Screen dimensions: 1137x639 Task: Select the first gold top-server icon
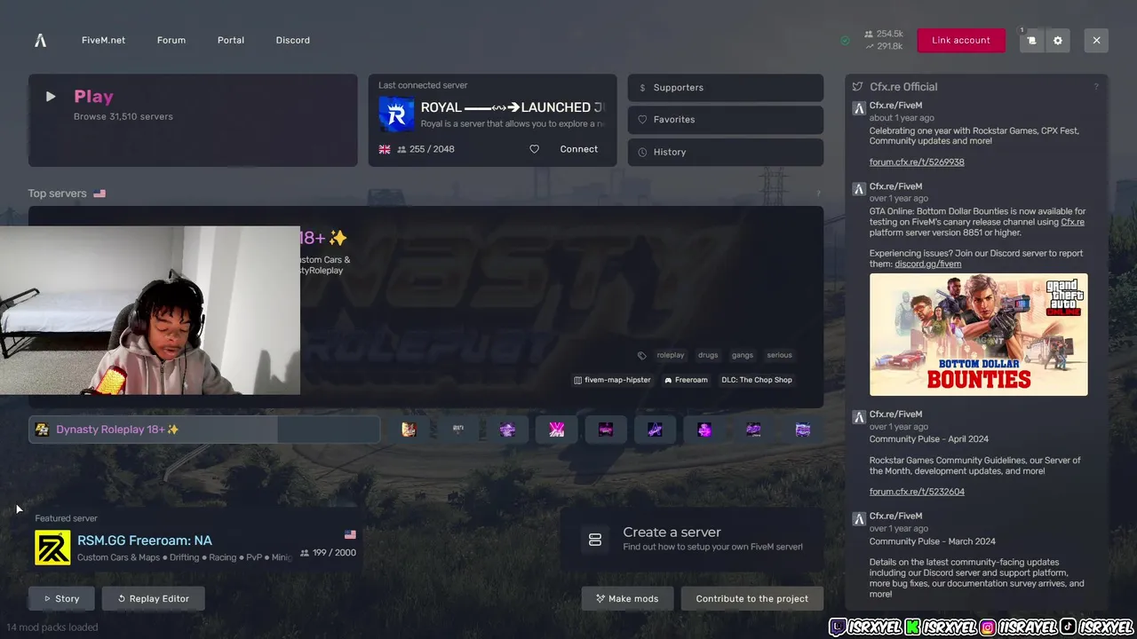409,430
